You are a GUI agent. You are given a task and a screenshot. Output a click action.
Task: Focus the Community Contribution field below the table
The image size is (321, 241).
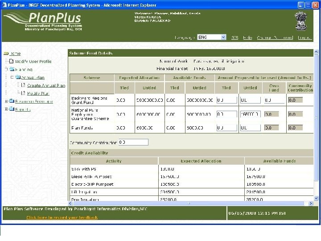click(133, 142)
